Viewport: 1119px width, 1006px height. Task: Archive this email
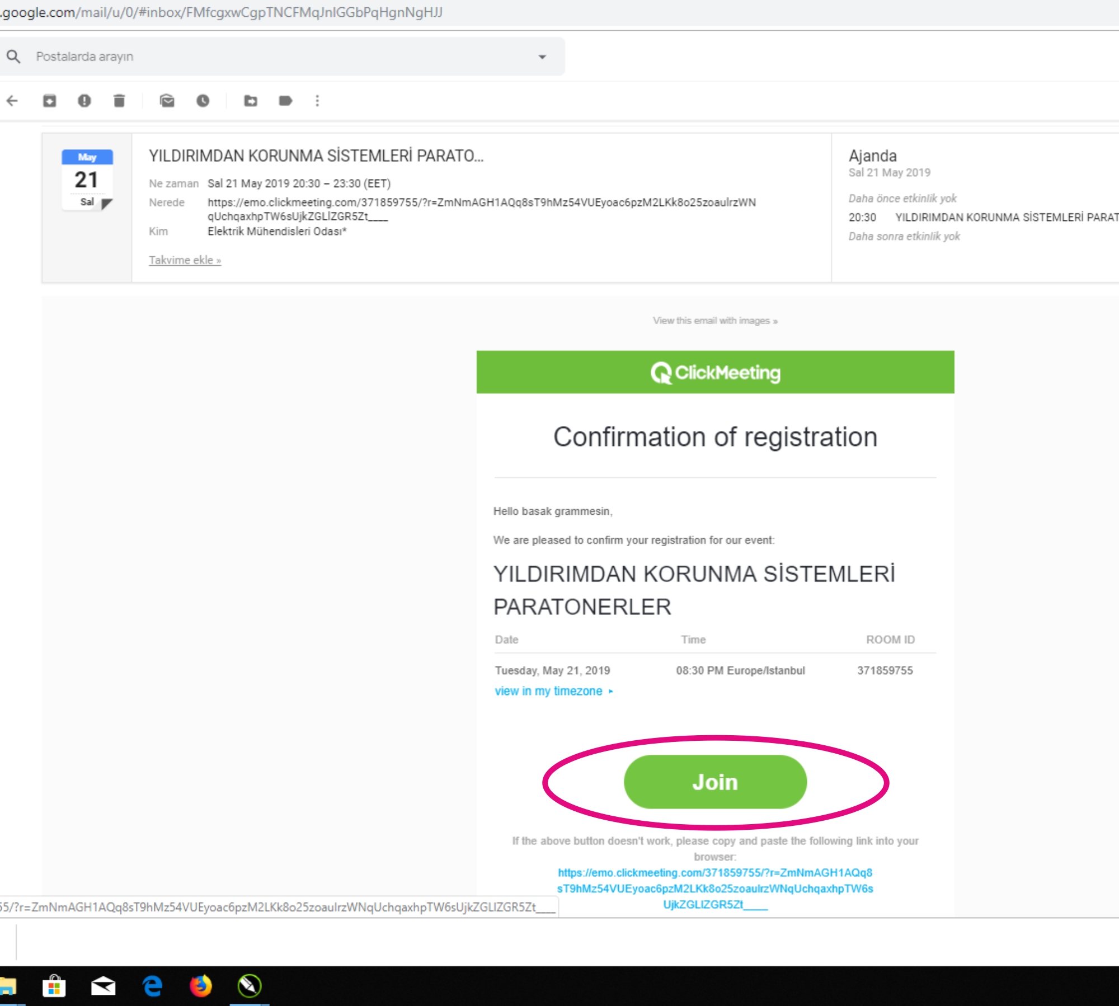pos(50,101)
